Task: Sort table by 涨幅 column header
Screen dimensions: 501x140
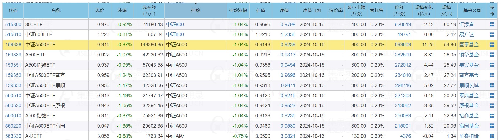Action: [x=122, y=10]
